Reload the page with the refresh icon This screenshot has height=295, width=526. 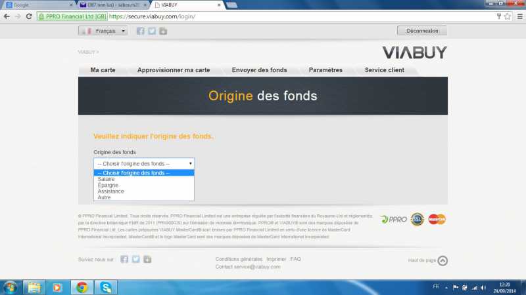pyautogui.click(x=29, y=16)
